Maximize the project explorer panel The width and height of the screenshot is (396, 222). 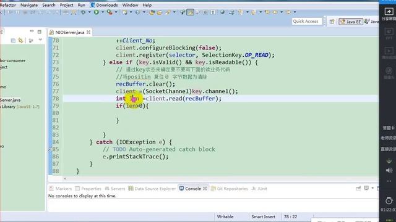(40, 31)
